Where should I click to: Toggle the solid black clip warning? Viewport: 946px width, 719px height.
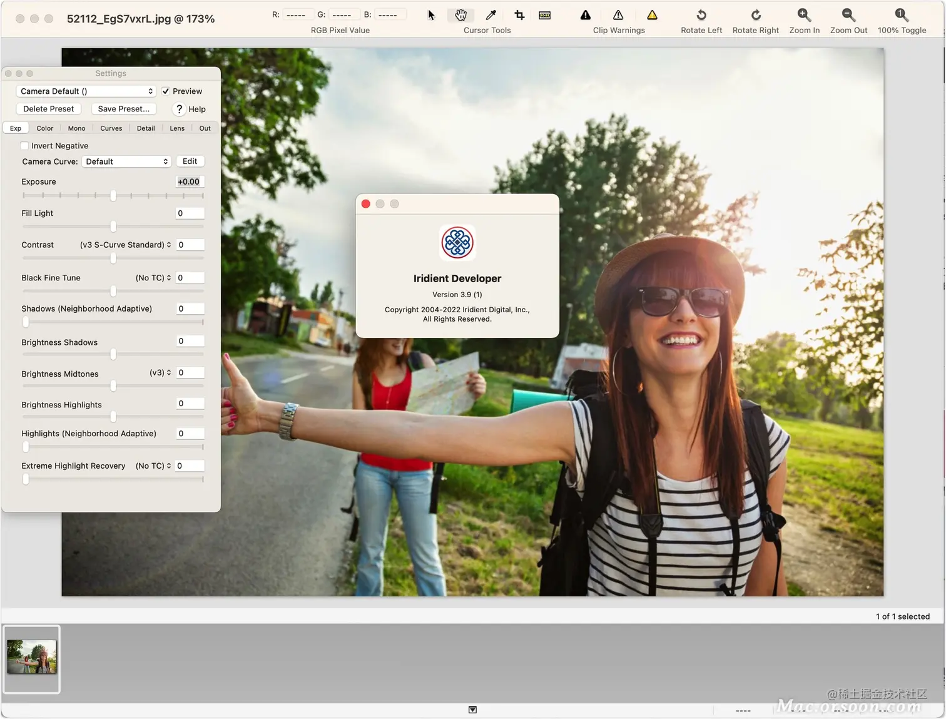pyautogui.click(x=586, y=15)
